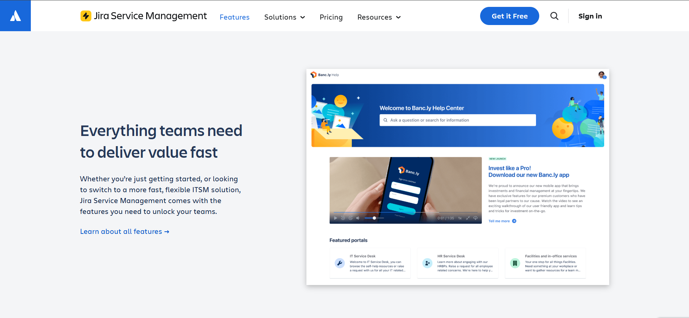Click the Banc.ly Help logo icon
The width and height of the screenshot is (689, 318).
314,75
